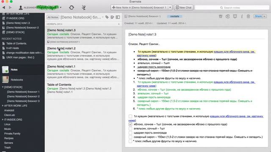The height and width of the screenshot is (152, 271).
Task: Check the 'сахарный сироп' checkbox
Action: 130,137
